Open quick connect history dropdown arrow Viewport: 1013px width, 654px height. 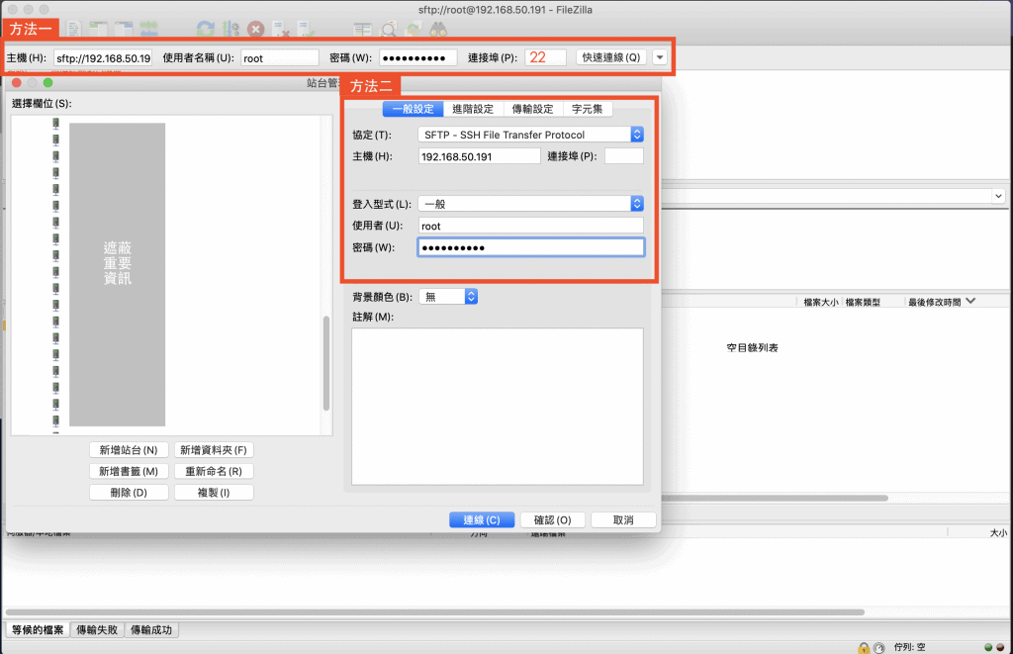click(x=659, y=57)
